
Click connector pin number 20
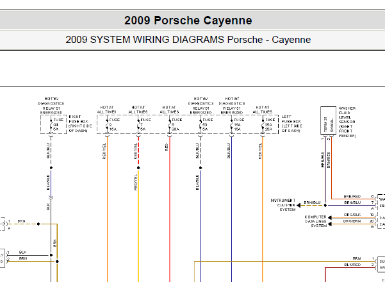point(372,221)
